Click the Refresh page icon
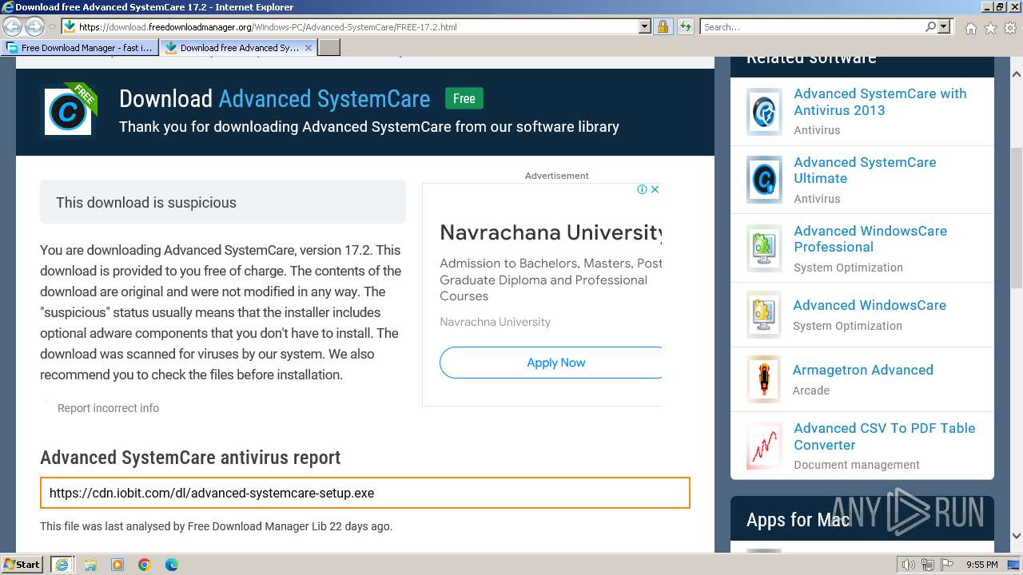The image size is (1023, 575). pyautogui.click(x=686, y=26)
